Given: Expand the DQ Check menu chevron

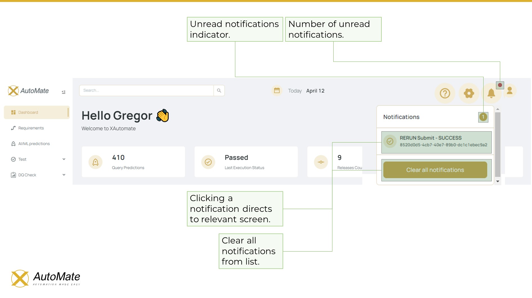Looking at the screenshot, I should point(64,175).
